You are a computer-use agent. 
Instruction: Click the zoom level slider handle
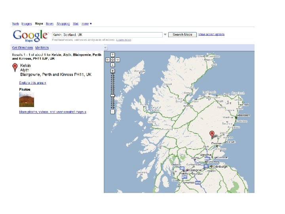(113, 96)
